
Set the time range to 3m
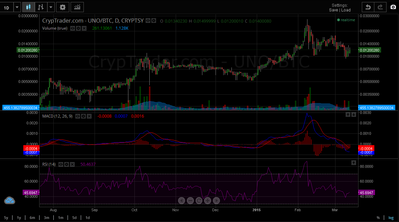coord(47,218)
